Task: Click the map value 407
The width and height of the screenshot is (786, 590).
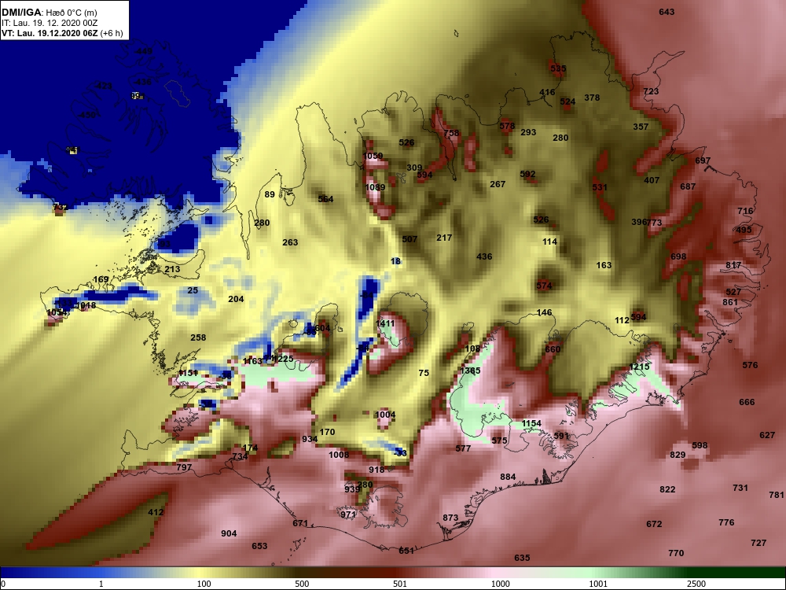Action: click(652, 180)
